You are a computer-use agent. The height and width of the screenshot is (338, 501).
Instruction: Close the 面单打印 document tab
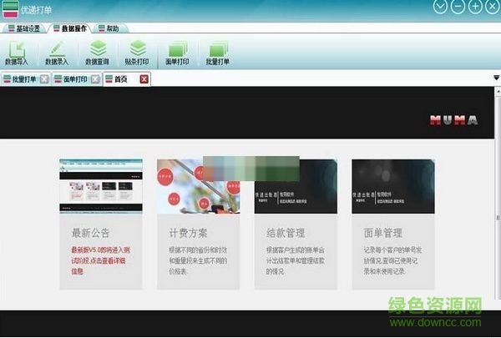click(95, 79)
